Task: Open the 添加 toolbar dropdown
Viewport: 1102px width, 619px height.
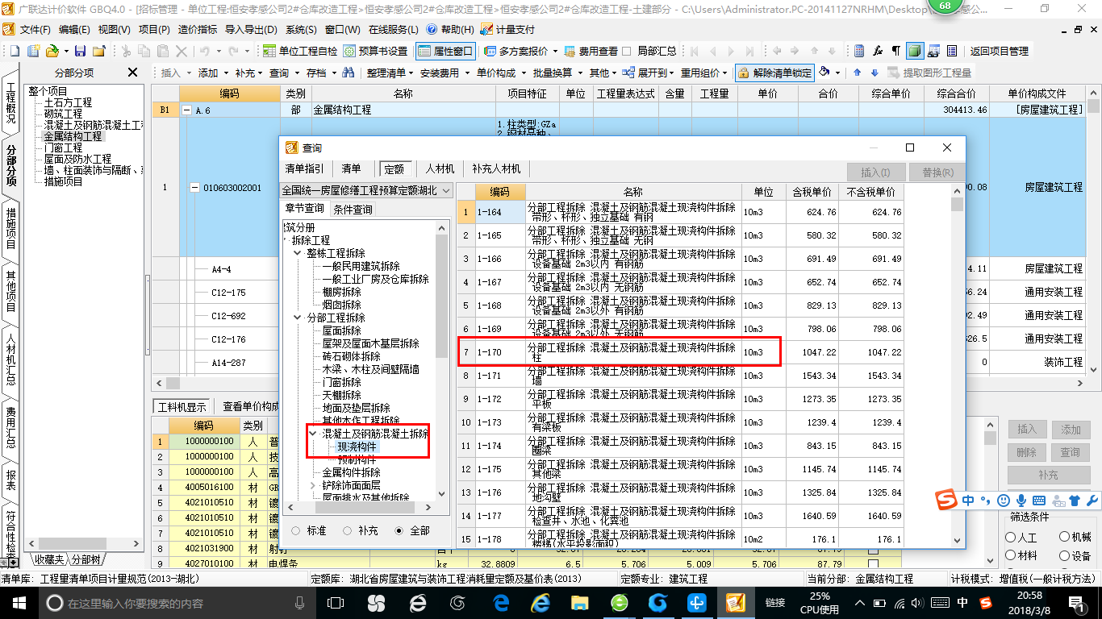Action: (212, 73)
